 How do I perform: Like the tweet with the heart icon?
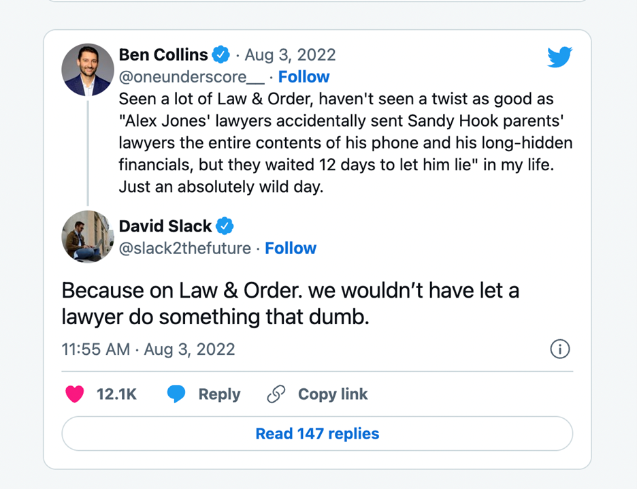click(x=75, y=394)
